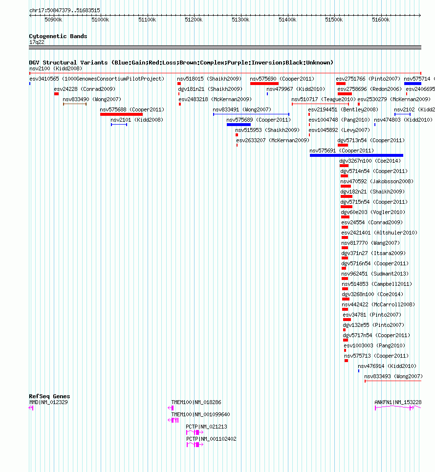Image resolution: width=435 pixels, height=472 pixels.
Task: Open the nsv476914 (Kidd2010) label
Action: pos(387,366)
